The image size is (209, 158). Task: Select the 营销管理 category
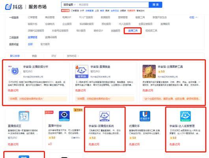(123, 17)
